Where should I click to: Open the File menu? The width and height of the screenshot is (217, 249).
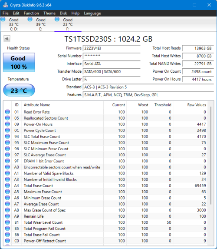pos(6,13)
